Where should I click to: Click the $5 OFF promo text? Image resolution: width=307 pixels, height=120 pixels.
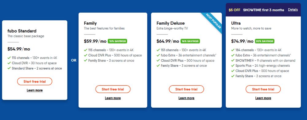234,10
